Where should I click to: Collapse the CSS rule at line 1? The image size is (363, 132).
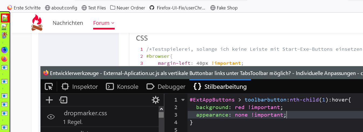click(x=183, y=100)
